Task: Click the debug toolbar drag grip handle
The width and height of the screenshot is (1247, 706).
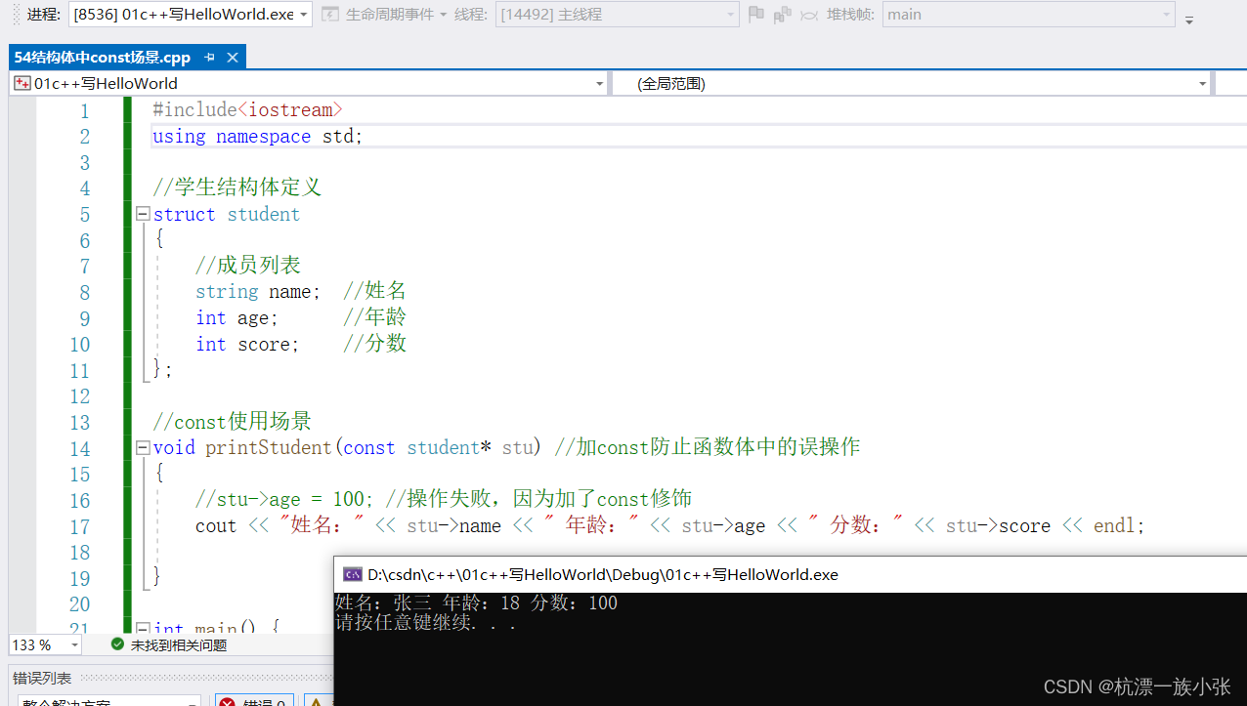Action: click(17, 15)
